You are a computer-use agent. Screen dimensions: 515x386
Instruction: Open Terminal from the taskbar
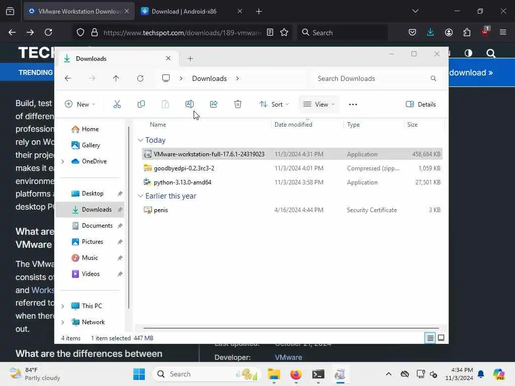click(318, 374)
